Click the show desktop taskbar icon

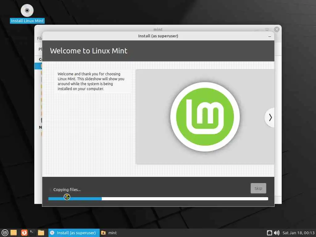coord(14,233)
